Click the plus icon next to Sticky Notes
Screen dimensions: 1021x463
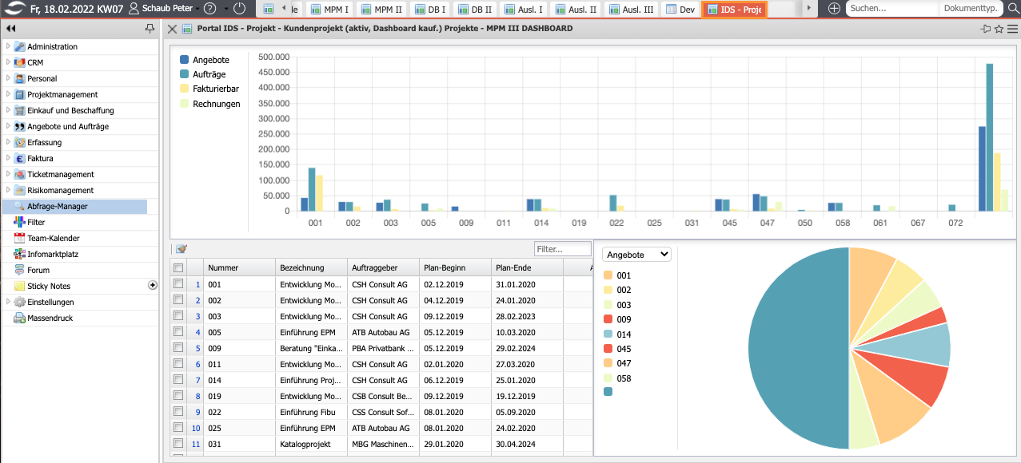(153, 285)
